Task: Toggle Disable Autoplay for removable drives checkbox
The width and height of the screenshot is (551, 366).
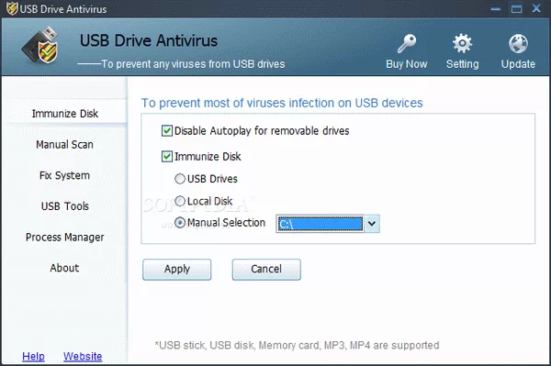Action: pyautogui.click(x=167, y=131)
